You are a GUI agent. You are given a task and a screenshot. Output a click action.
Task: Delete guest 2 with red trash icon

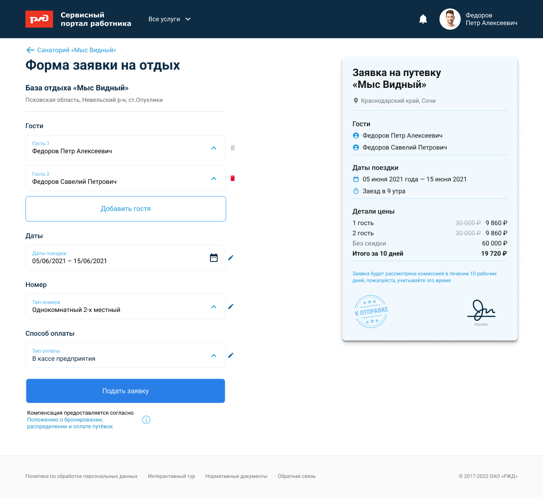232,178
